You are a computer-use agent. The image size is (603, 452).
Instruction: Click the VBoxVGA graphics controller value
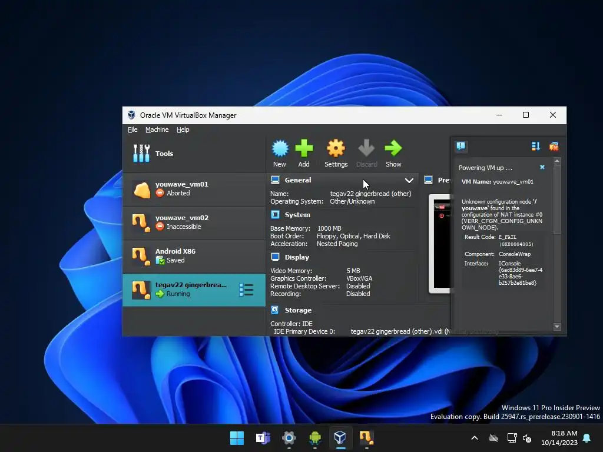coord(359,278)
